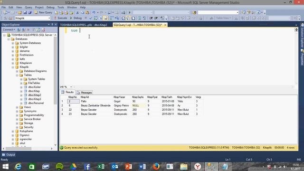
Task: Select Results to Text mode icon
Action: (123, 18)
